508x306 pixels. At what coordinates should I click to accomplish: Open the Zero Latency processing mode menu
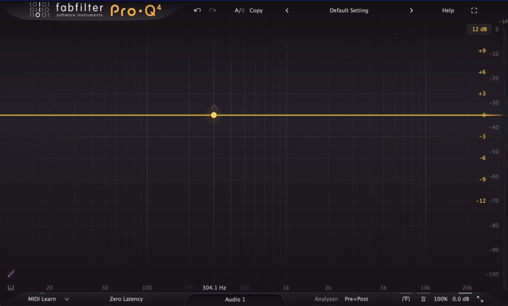point(126,299)
